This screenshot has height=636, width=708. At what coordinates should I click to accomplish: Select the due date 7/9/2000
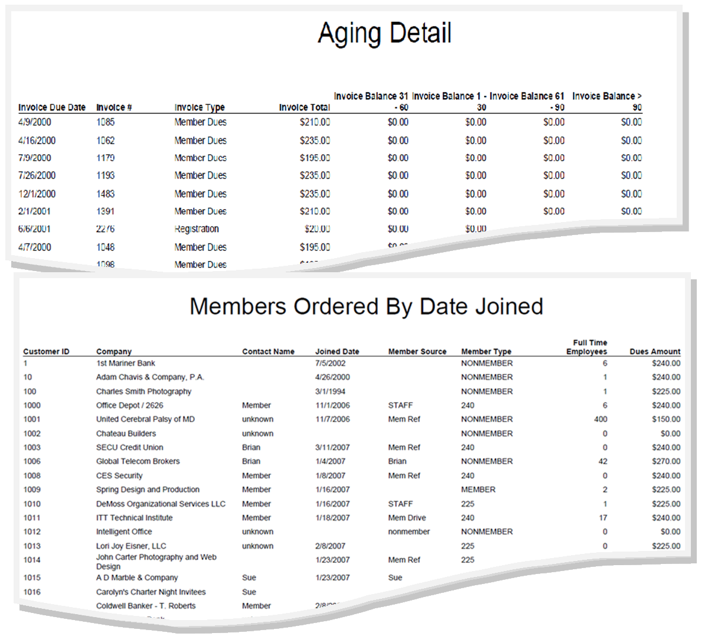tap(35, 158)
